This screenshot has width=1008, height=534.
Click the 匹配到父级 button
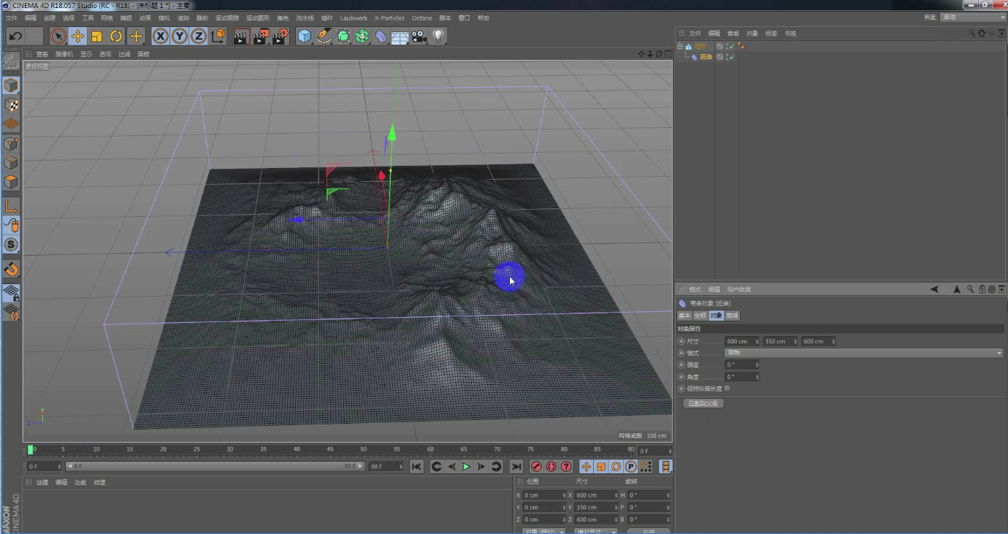pyautogui.click(x=703, y=403)
